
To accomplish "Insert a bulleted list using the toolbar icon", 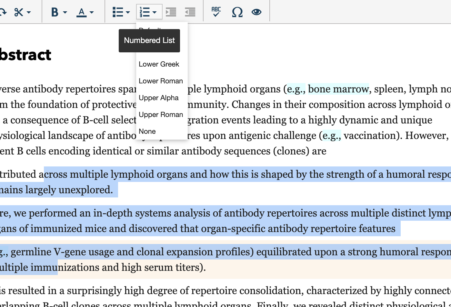I will pyautogui.click(x=118, y=12).
